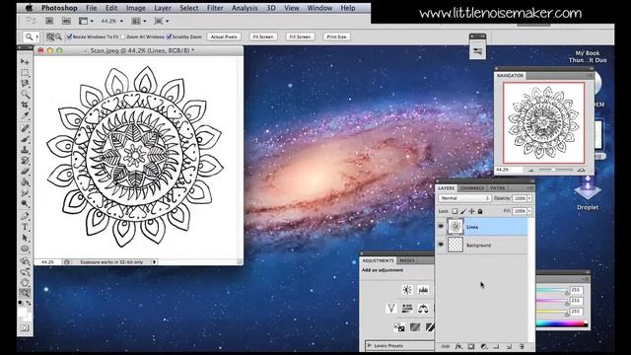Expand the Levels Presets list
The image size is (631, 355).
click(370, 345)
